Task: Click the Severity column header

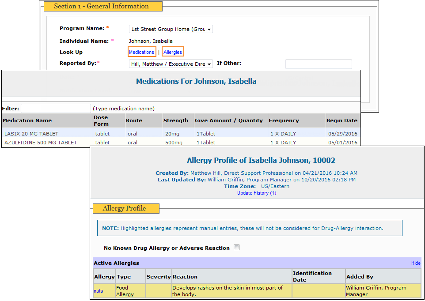Action: pyautogui.click(x=159, y=276)
